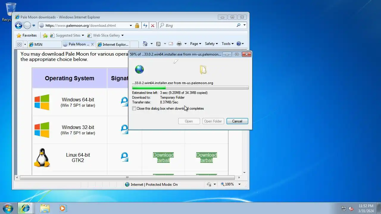The image size is (381, 214).
Task: Click the first Linux Download tarball link
Action: 163,158
